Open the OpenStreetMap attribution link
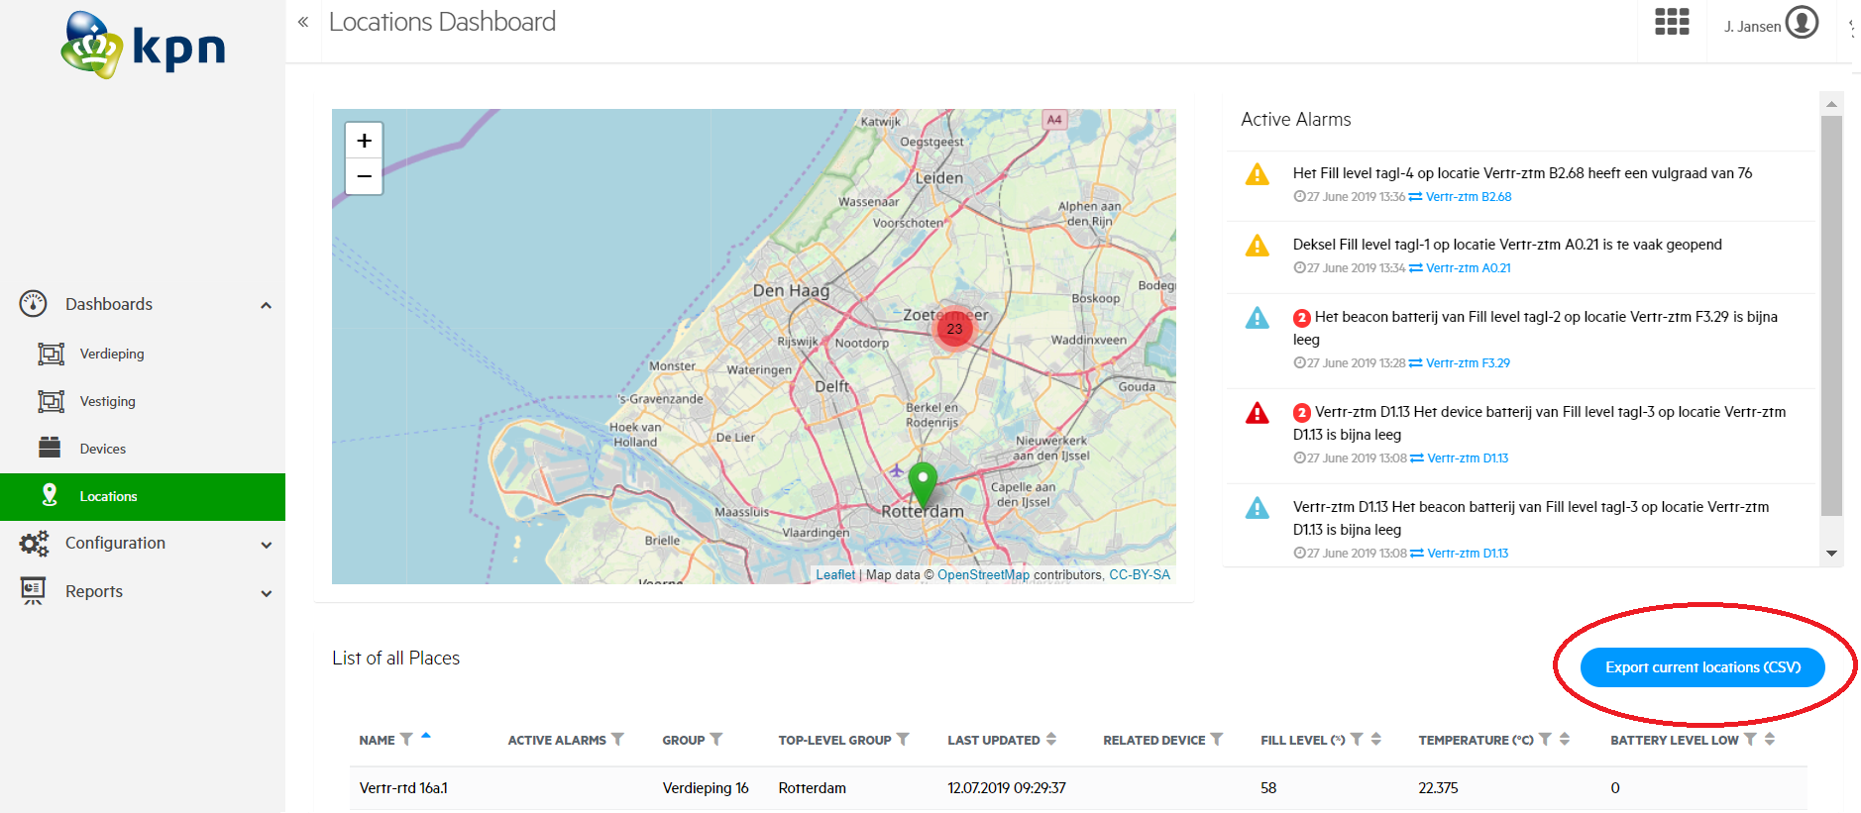This screenshot has width=1861, height=813. [983, 574]
